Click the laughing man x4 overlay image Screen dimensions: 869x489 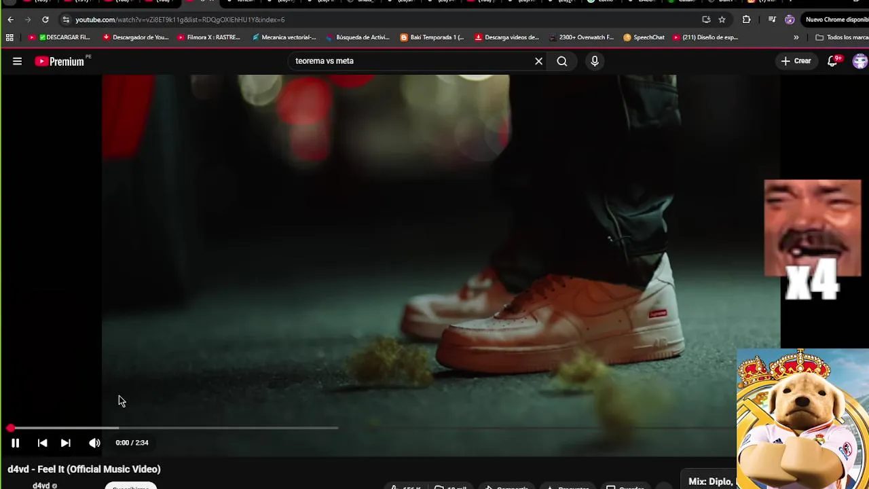813,239
